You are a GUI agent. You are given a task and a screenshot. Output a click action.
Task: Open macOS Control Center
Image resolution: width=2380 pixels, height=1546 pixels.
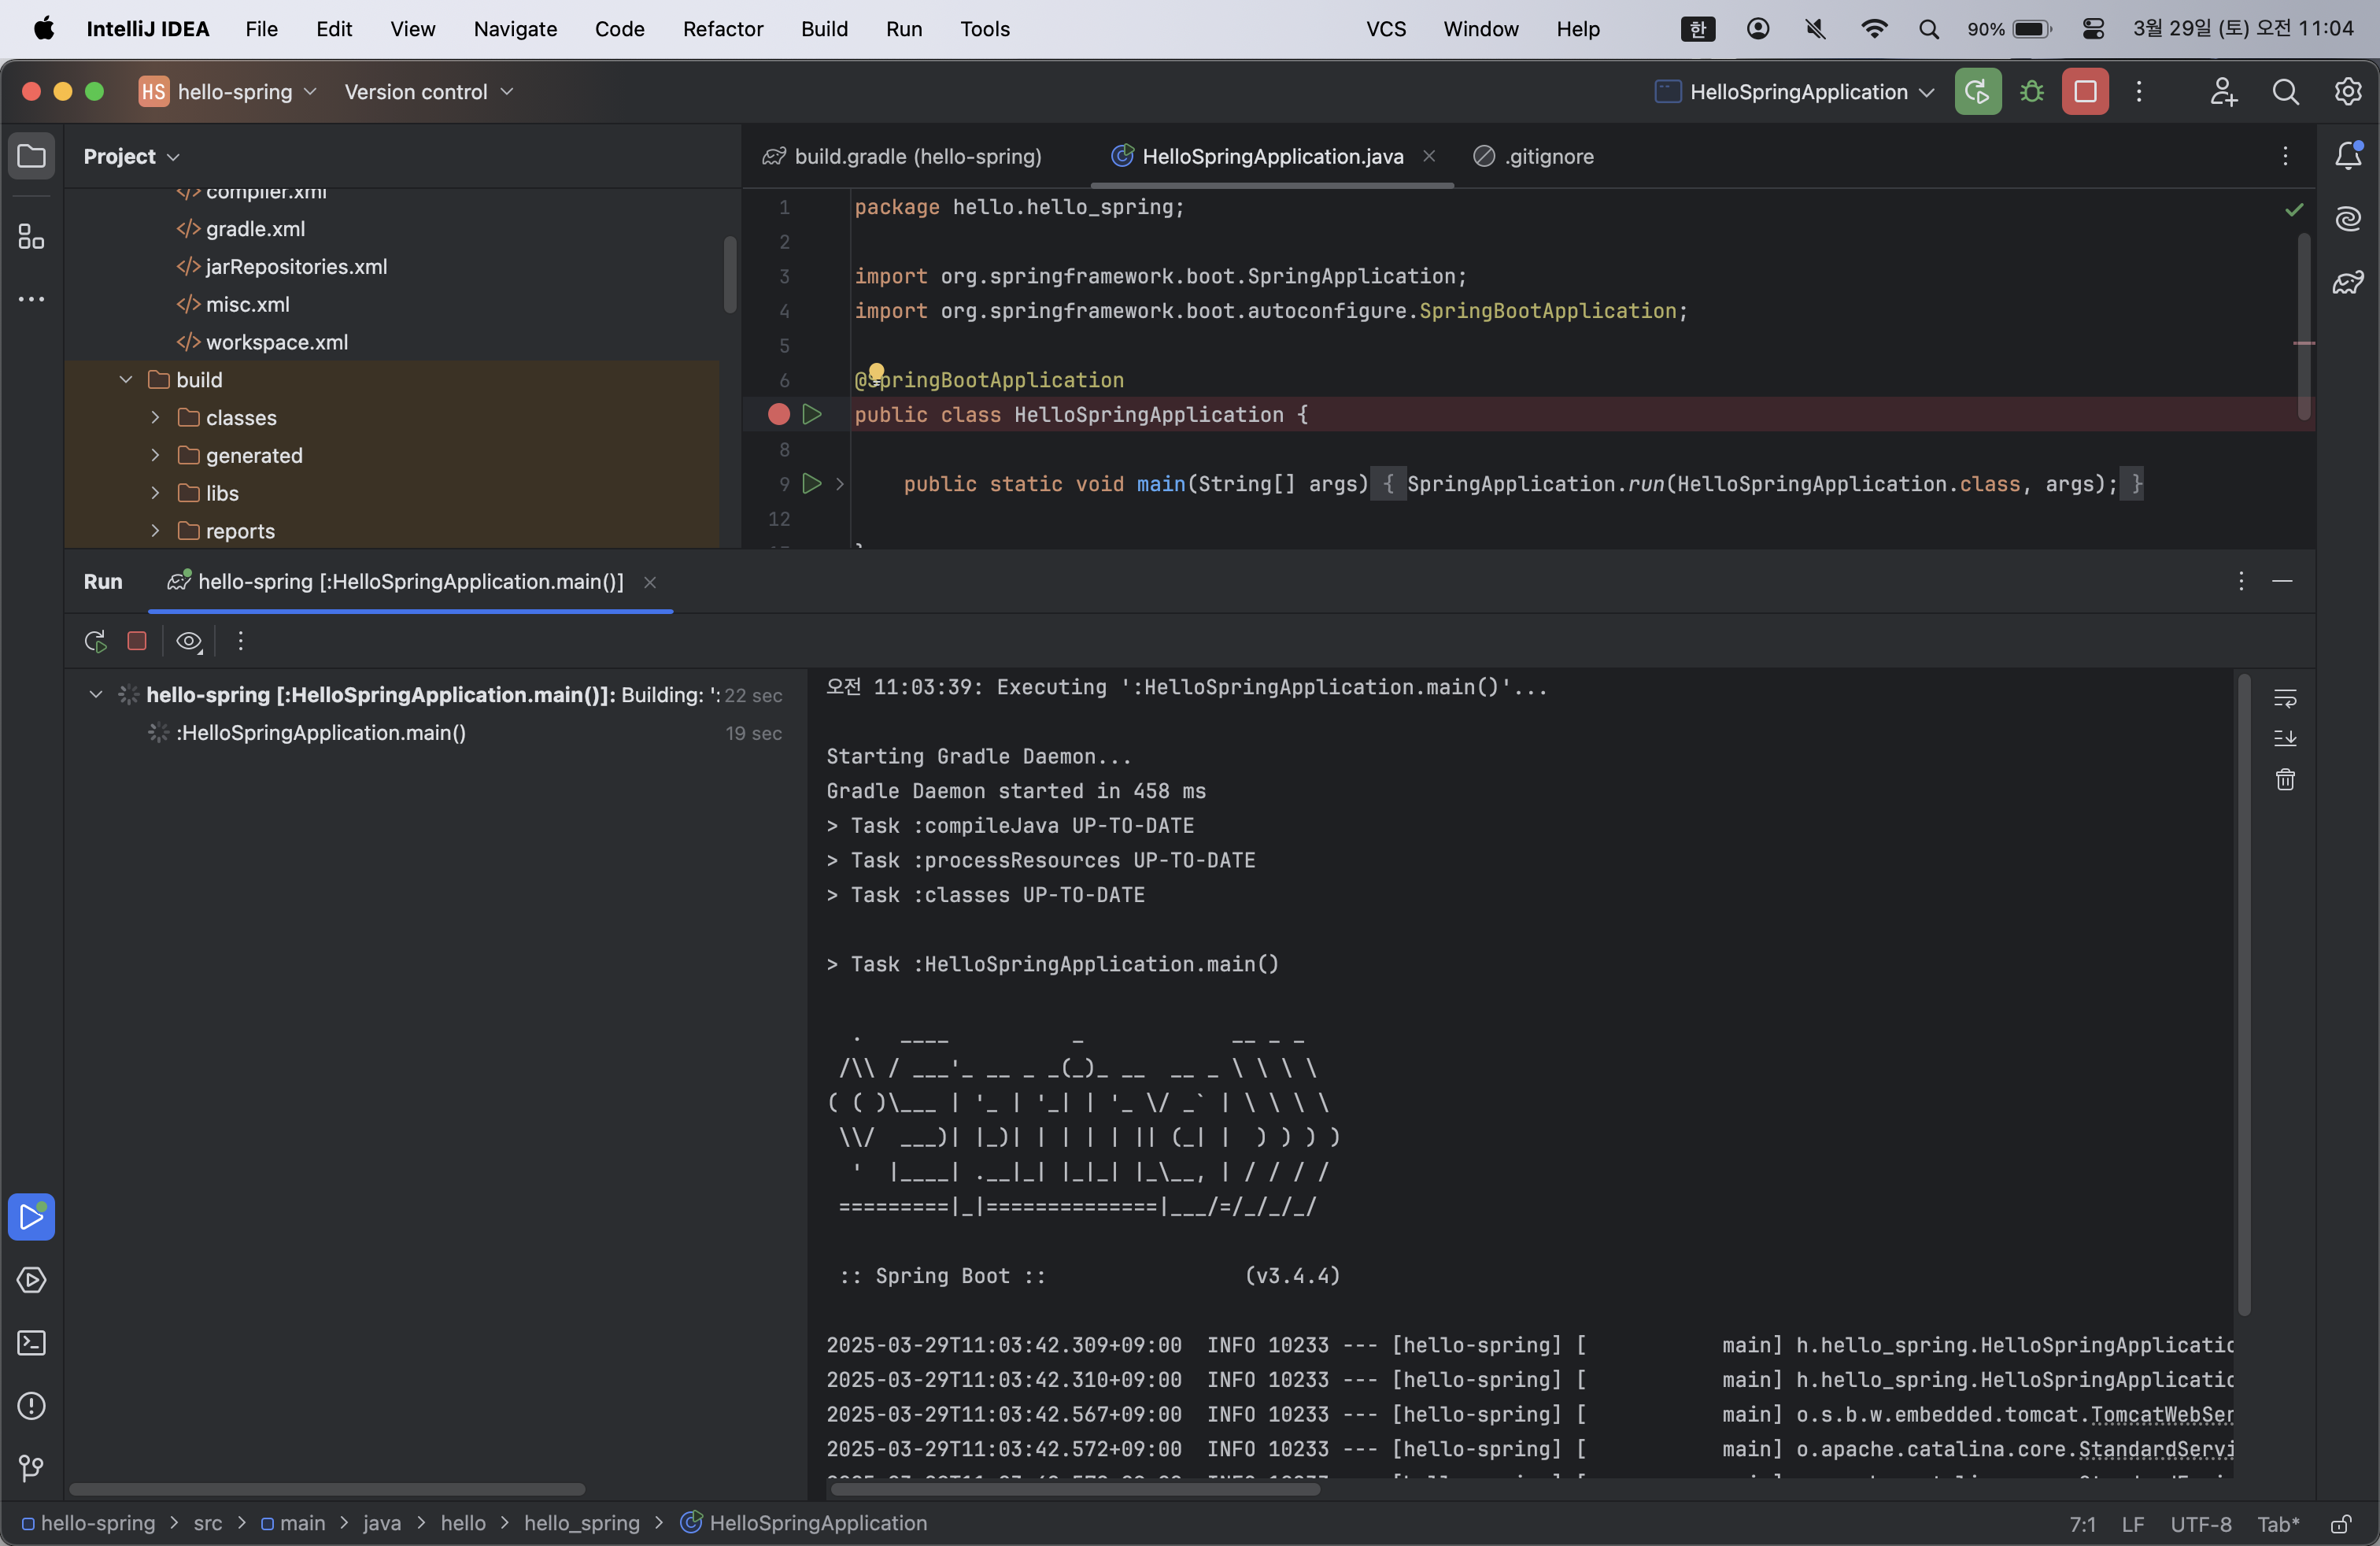2093,29
